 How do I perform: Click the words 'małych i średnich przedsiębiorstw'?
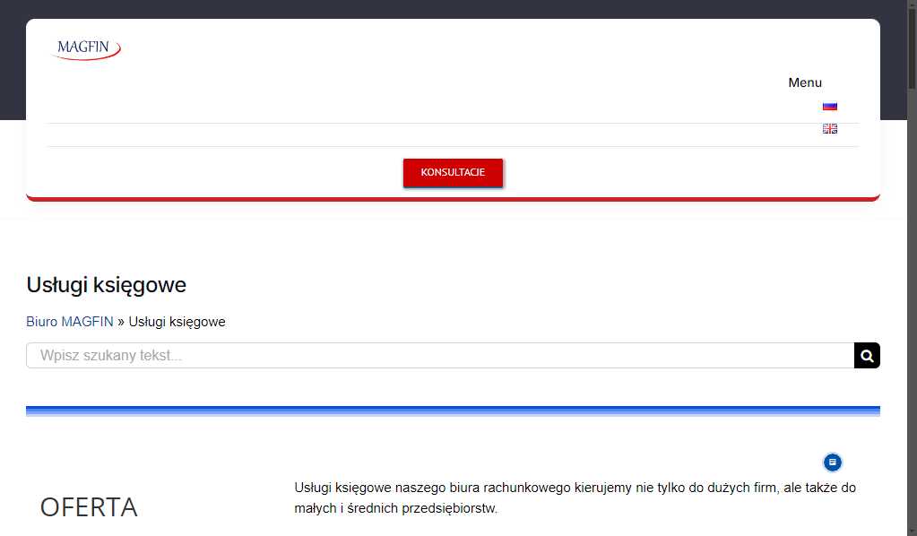click(x=395, y=509)
